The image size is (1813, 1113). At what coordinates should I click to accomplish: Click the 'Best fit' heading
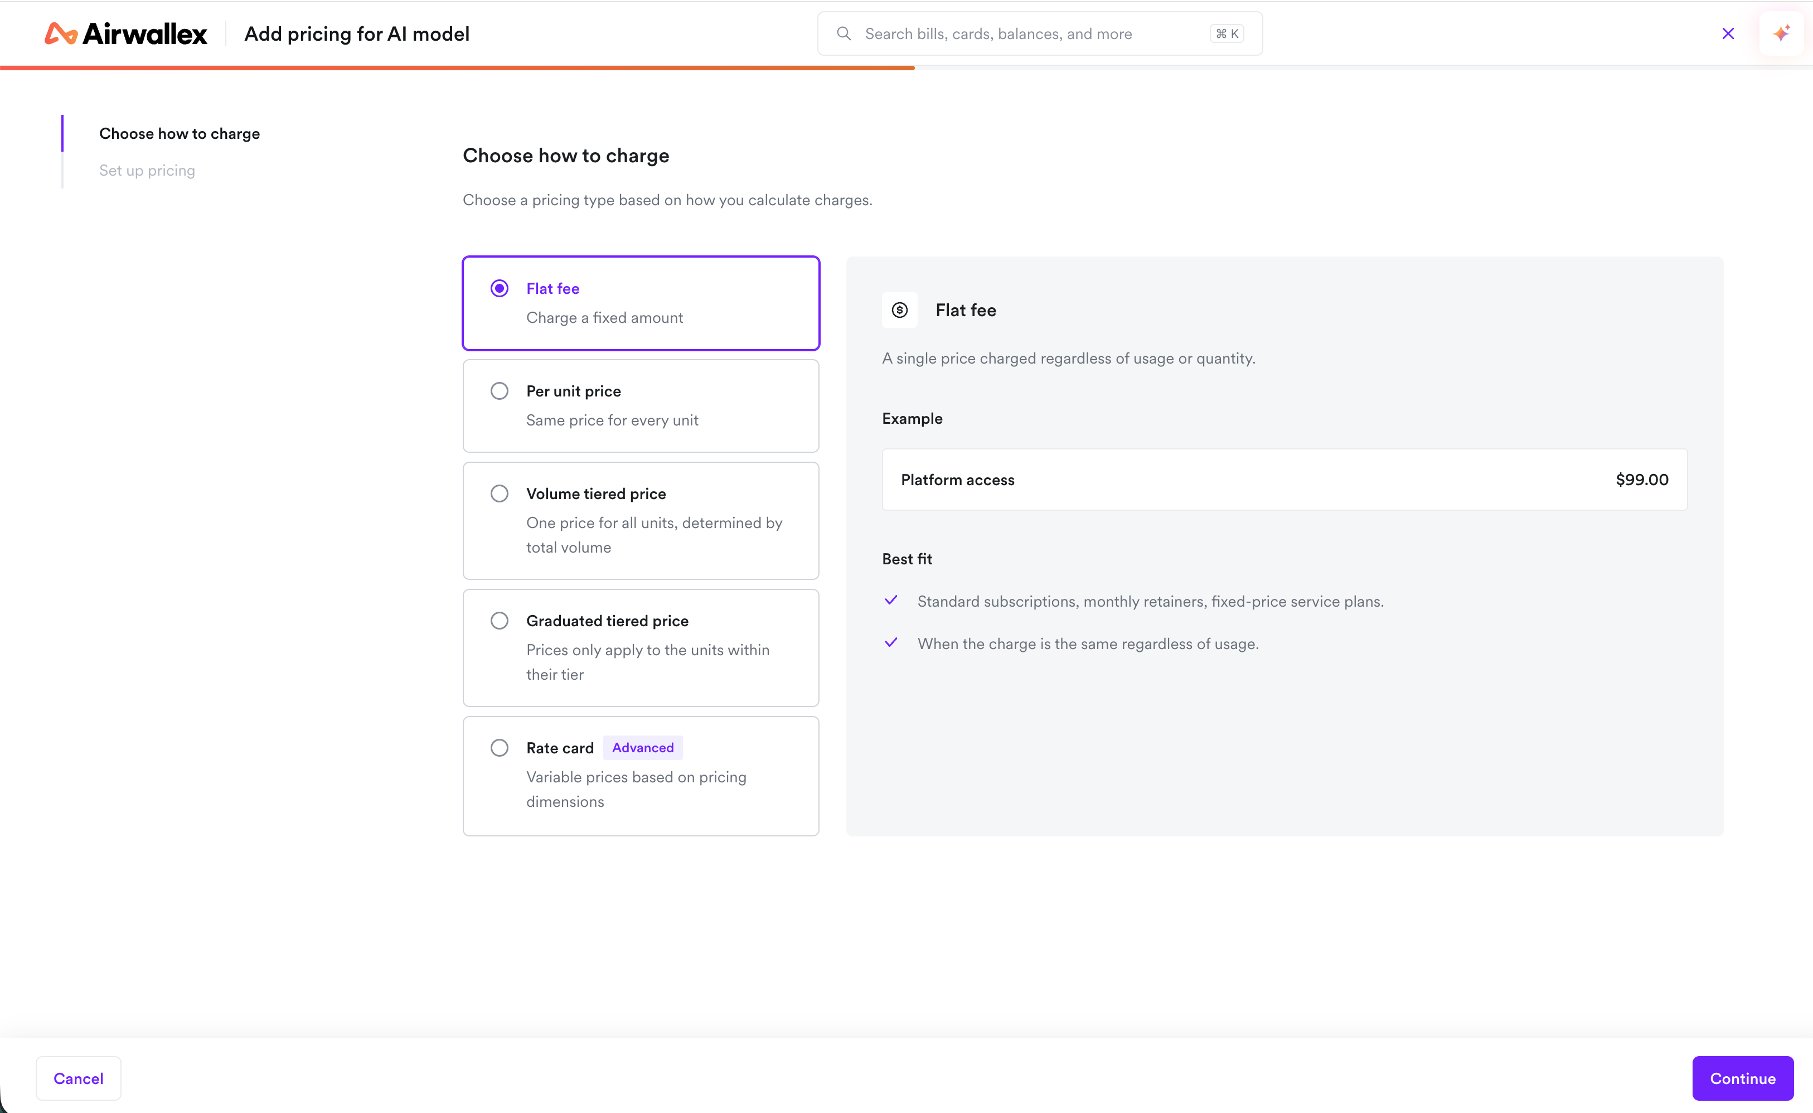[907, 559]
